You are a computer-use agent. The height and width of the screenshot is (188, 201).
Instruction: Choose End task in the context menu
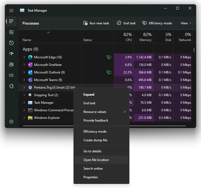101,103
